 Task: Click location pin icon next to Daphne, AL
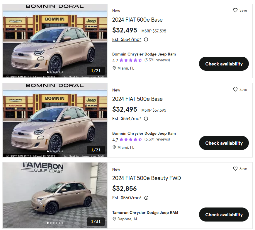[x=114, y=219]
